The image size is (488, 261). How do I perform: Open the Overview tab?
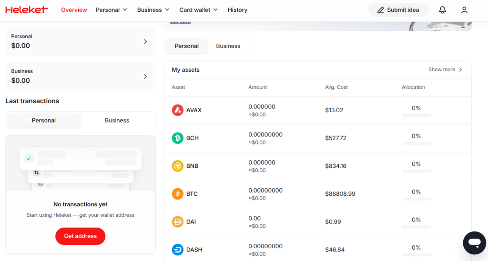pos(74,10)
